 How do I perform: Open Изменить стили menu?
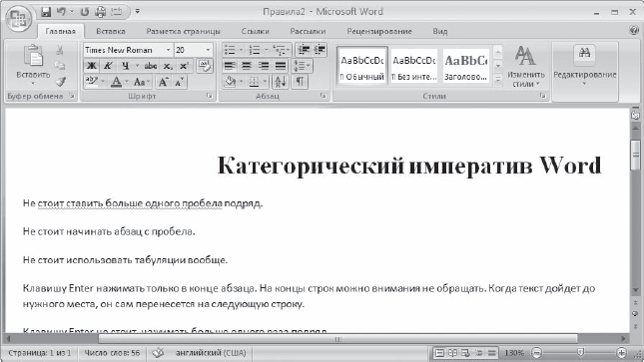(x=526, y=66)
